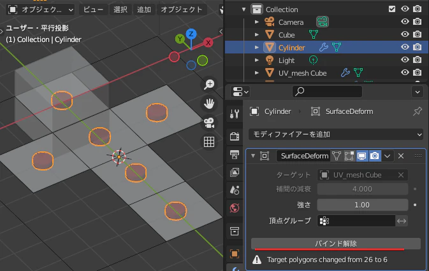Screen dimensions: 429x271
Task: Collapse the Collection tree in outliner
Action: (x=244, y=10)
